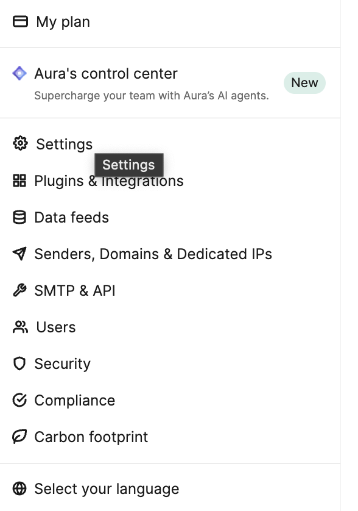This screenshot has height=511, width=358.
Task: Click the credit card icon beside My plan
Action: [20, 21]
